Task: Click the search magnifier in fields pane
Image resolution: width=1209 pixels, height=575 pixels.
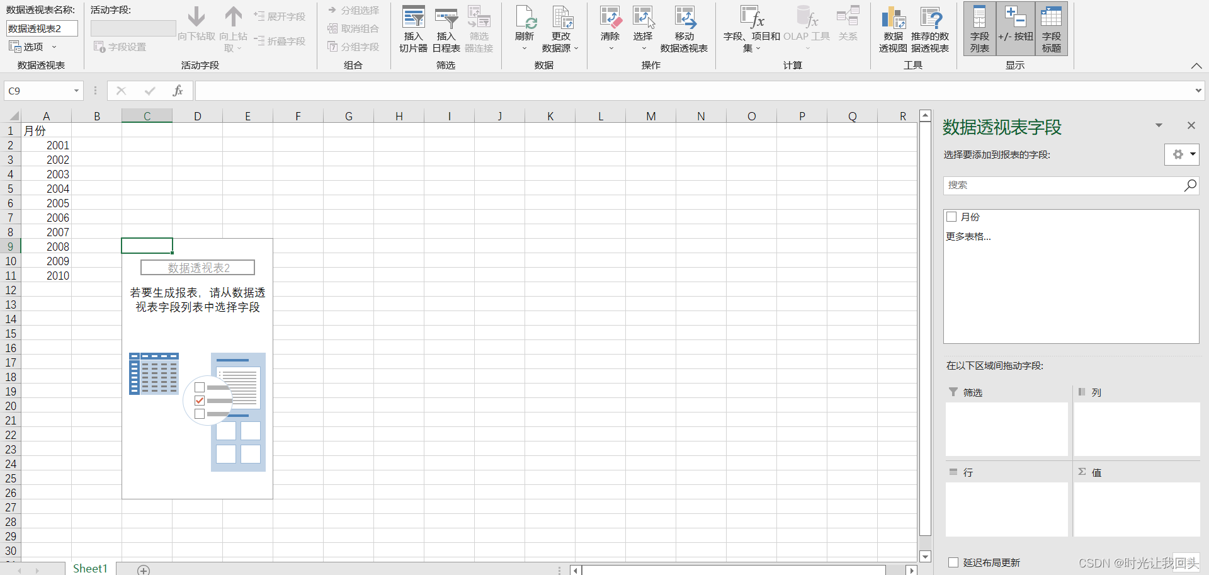Action: click(x=1190, y=185)
